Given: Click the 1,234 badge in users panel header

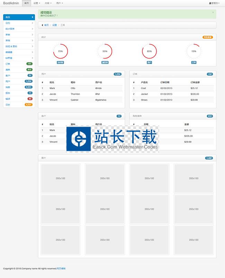Looking at the screenshot, I should pos(118,74).
